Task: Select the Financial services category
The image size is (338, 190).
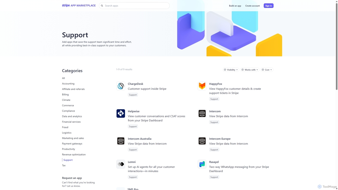Action: click(x=71, y=122)
